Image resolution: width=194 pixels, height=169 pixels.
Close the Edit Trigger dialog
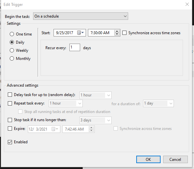click(187, 4)
